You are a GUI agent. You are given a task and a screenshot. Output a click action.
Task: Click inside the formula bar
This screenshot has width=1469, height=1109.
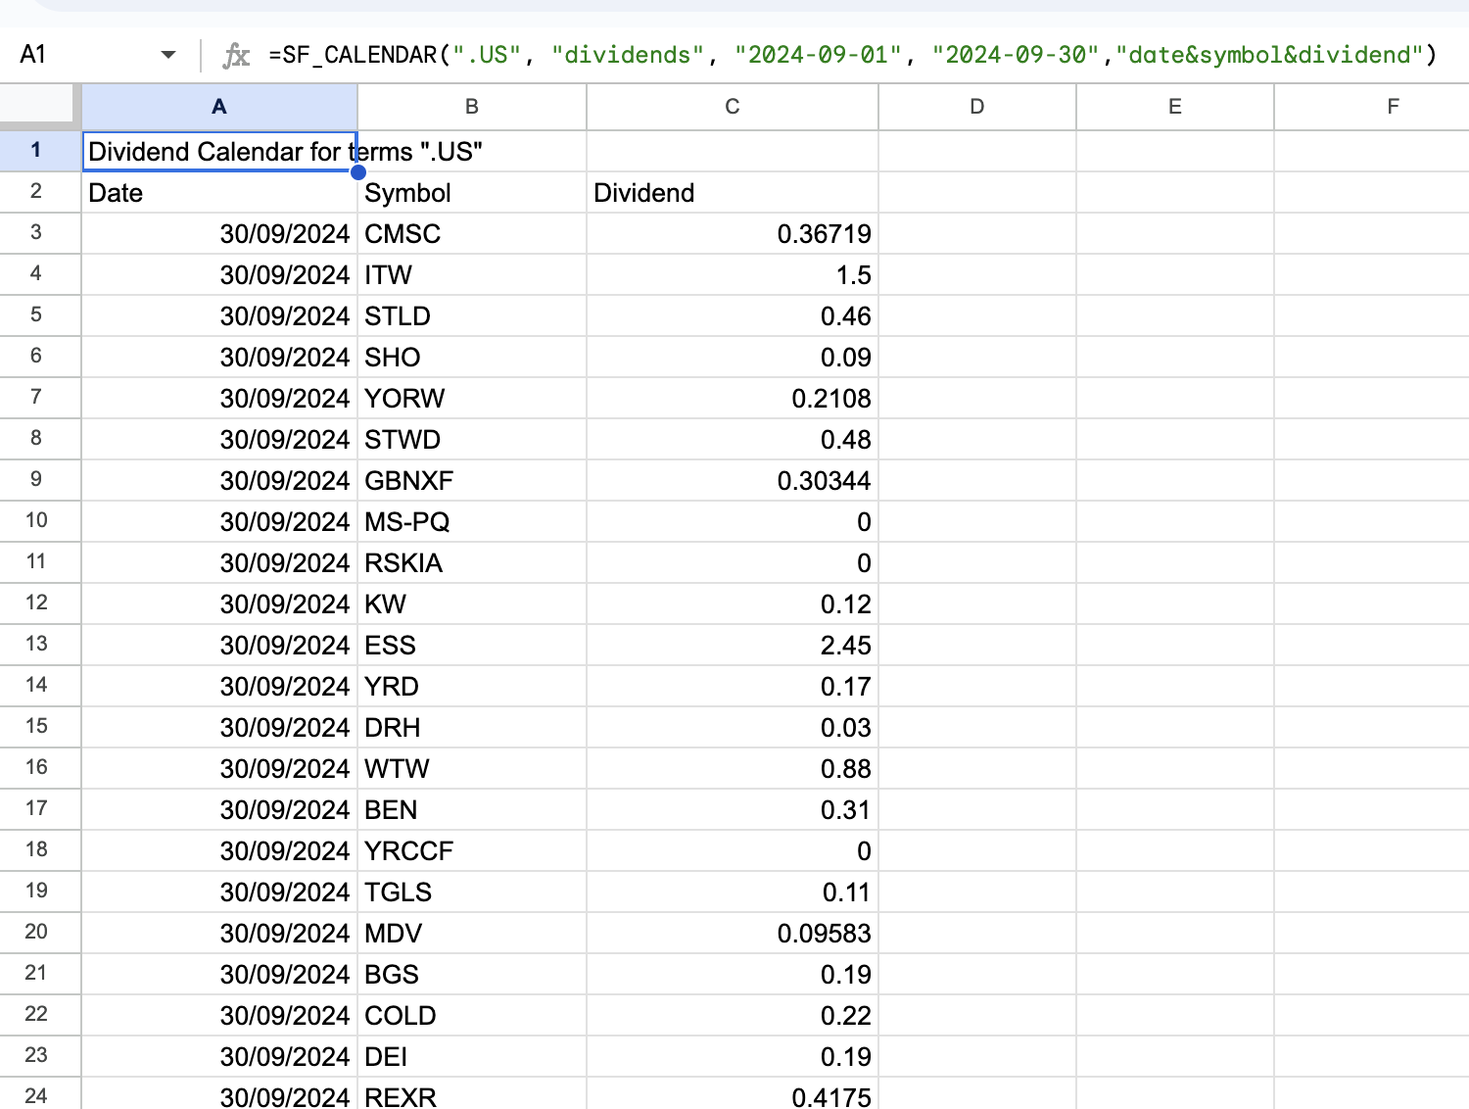click(x=686, y=54)
